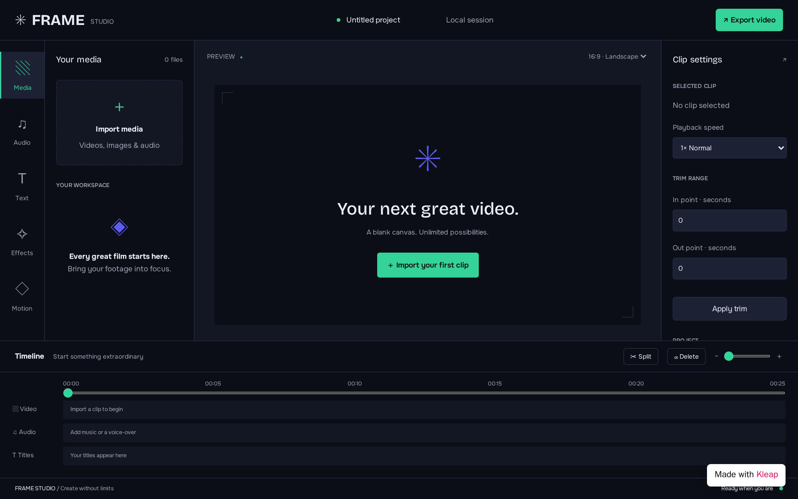The width and height of the screenshot is (798, 499).
Task: Click the purple diamond workspace icon
Action: tap(119, 227)
